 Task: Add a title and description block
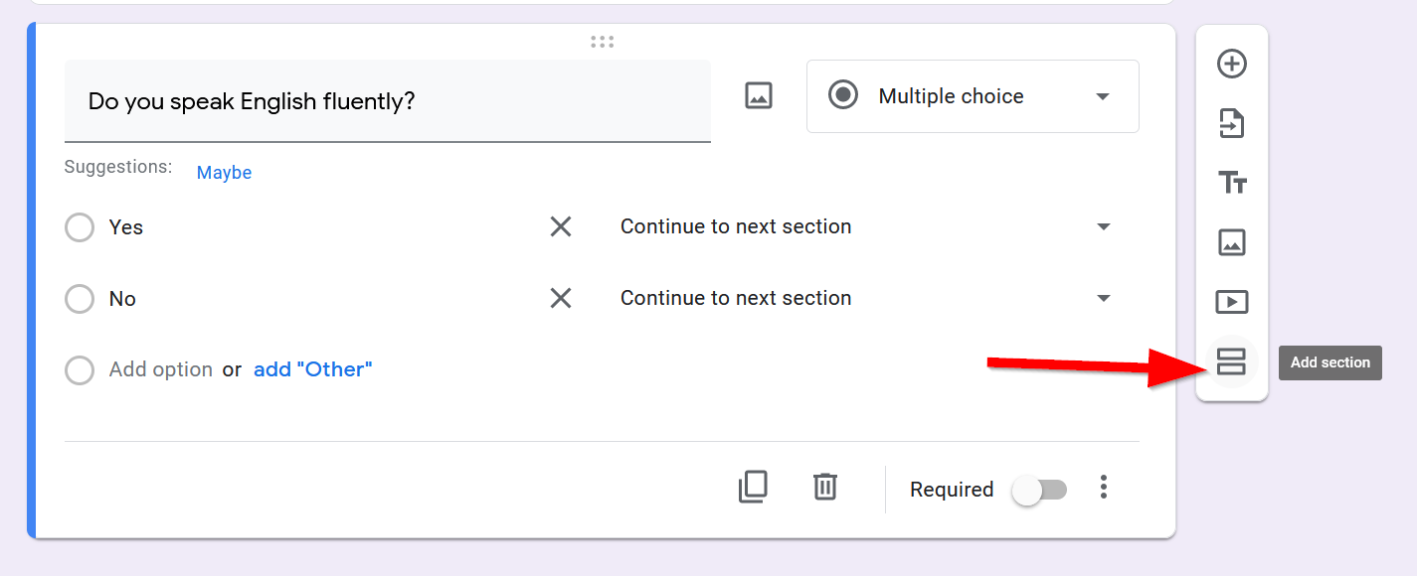(x=1232, y=183)
